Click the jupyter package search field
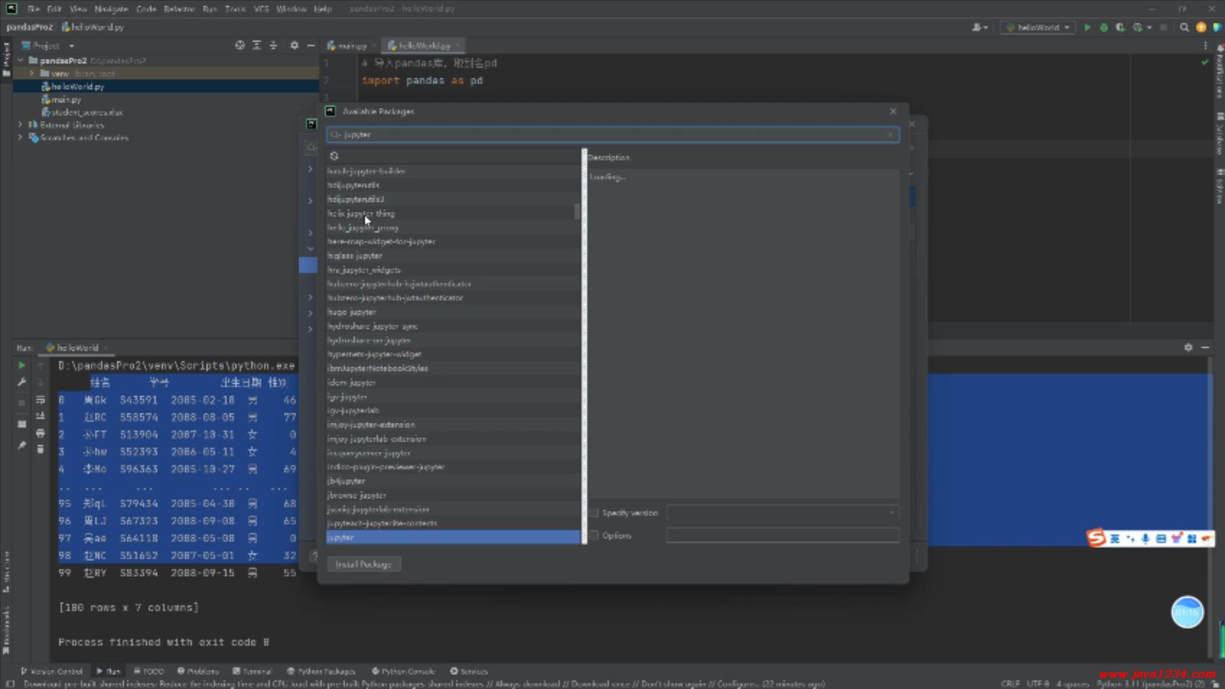Image resolution: width=1225 pixels, height=689 pixels. point(612,135)
